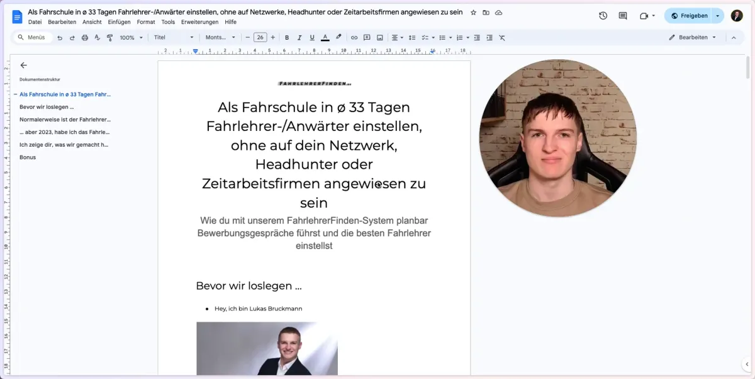755x379 pixels.
Task: Collapse the toolbar with the chevron
Action: pos(733,38)
